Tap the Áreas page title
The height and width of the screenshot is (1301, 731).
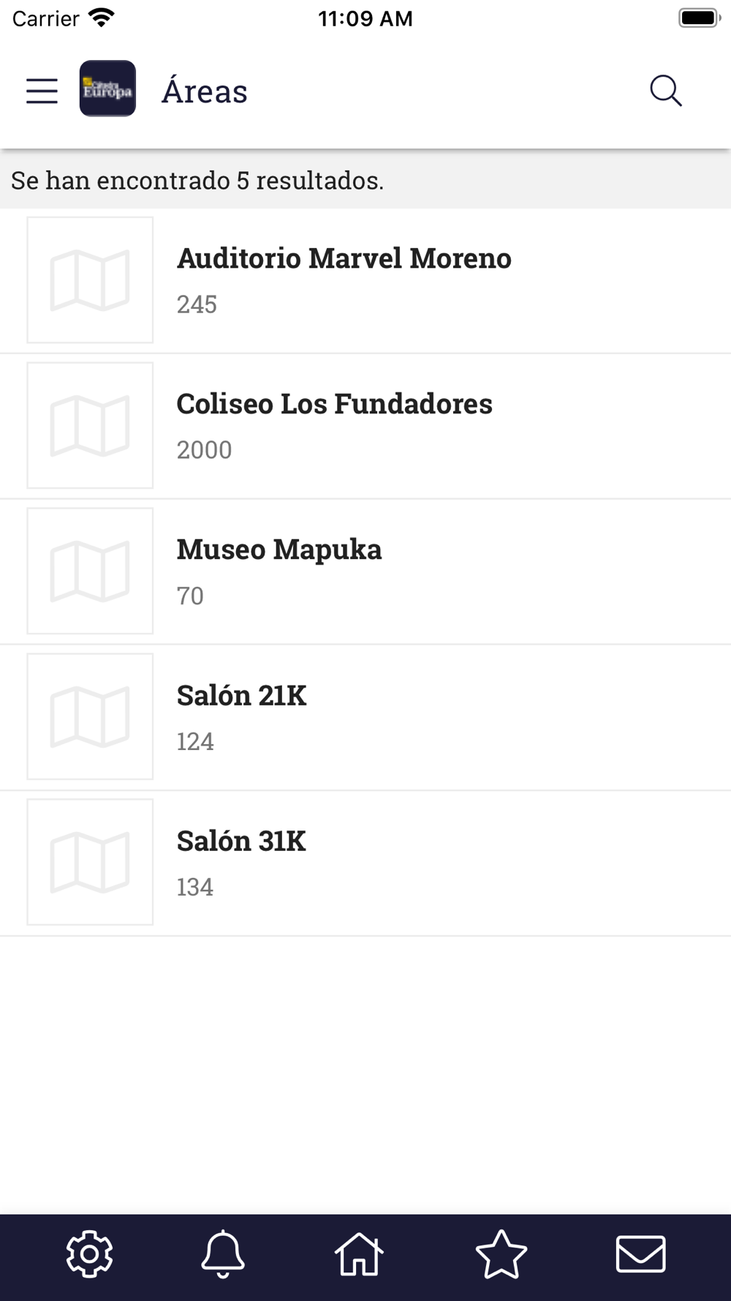[205, 91]
